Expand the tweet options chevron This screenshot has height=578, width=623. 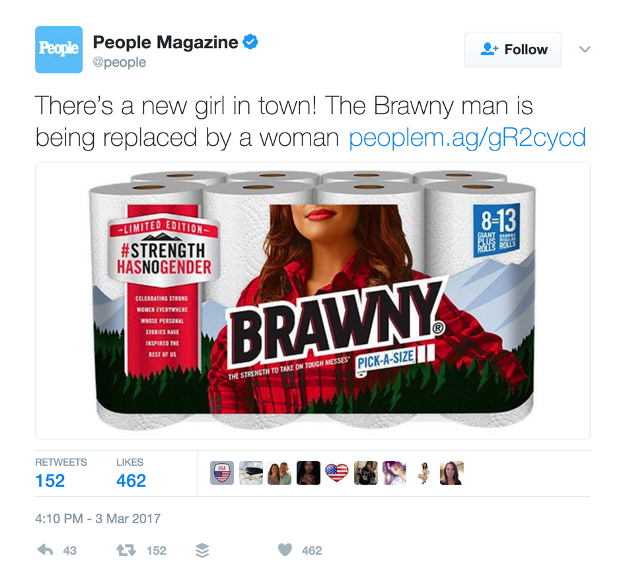point(585,49)
